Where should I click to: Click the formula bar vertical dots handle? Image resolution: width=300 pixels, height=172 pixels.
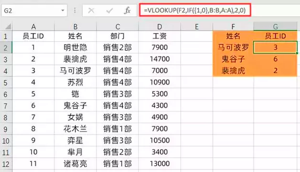(x=75, y=11)
